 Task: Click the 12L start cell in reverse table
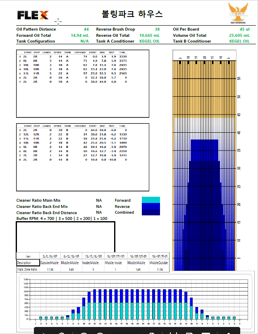point(26,134)
